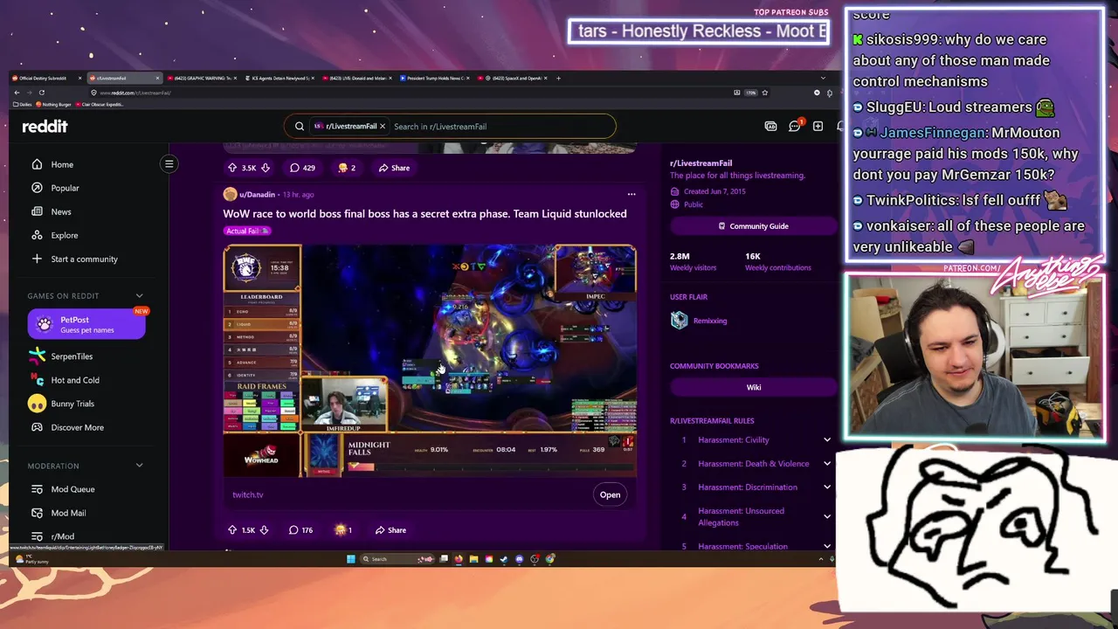1118x629 pixels.
Task: Open the reddit chat icon
Action: pyautogui.click(x=795, y=126)
